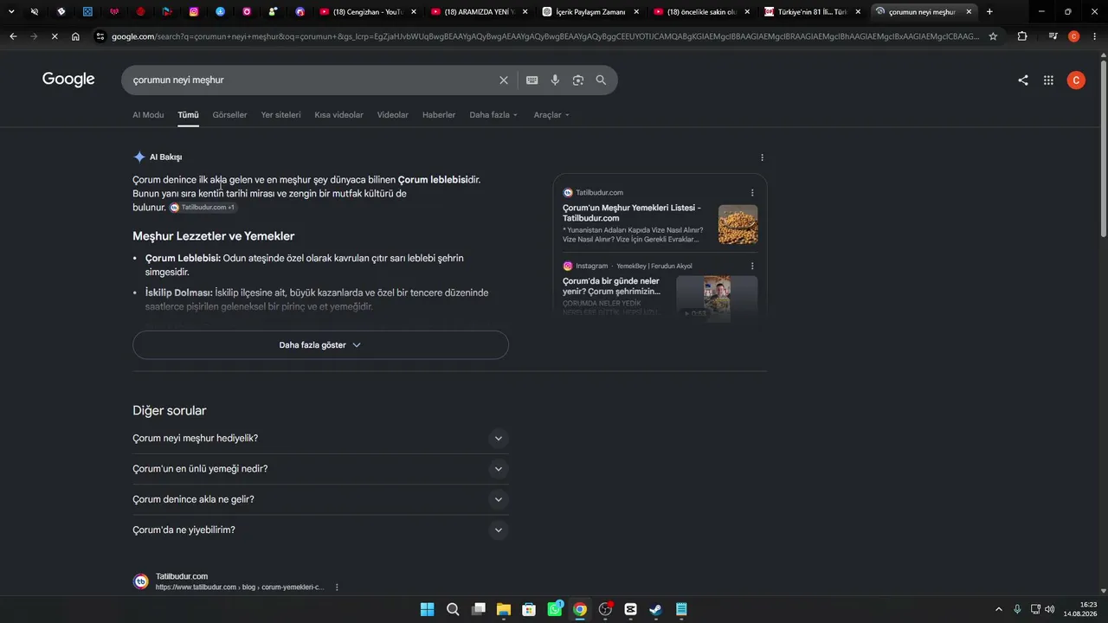Select the Haberler results tab
1108x623 pixels.
[439, 115]
